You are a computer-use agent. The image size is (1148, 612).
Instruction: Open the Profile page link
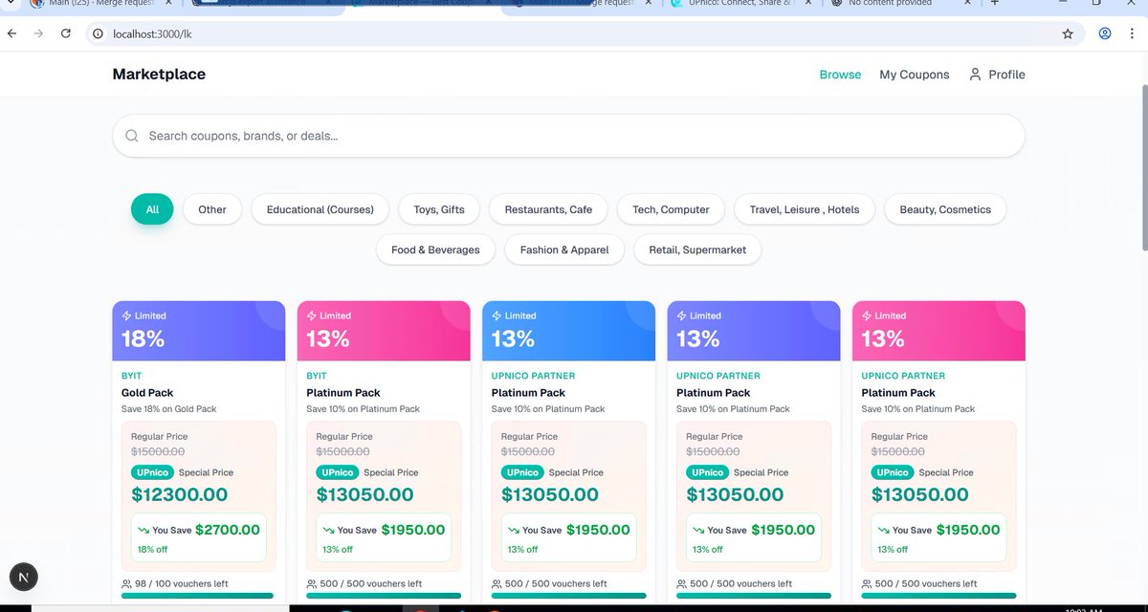tap(997, 75)
